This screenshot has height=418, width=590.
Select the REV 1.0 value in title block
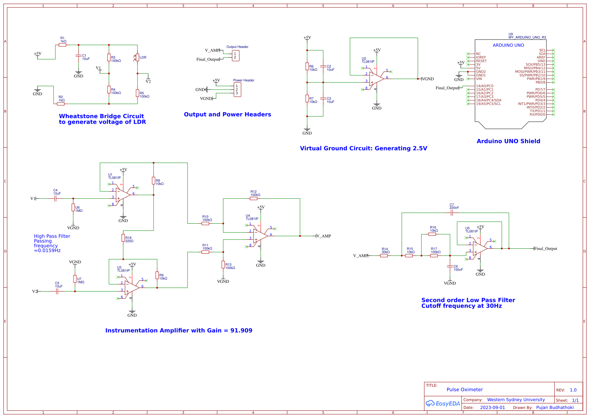point(574,390)
